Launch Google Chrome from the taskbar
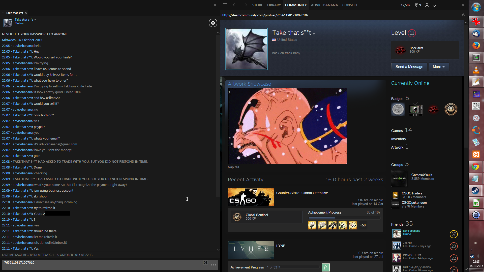 point(476,167)
